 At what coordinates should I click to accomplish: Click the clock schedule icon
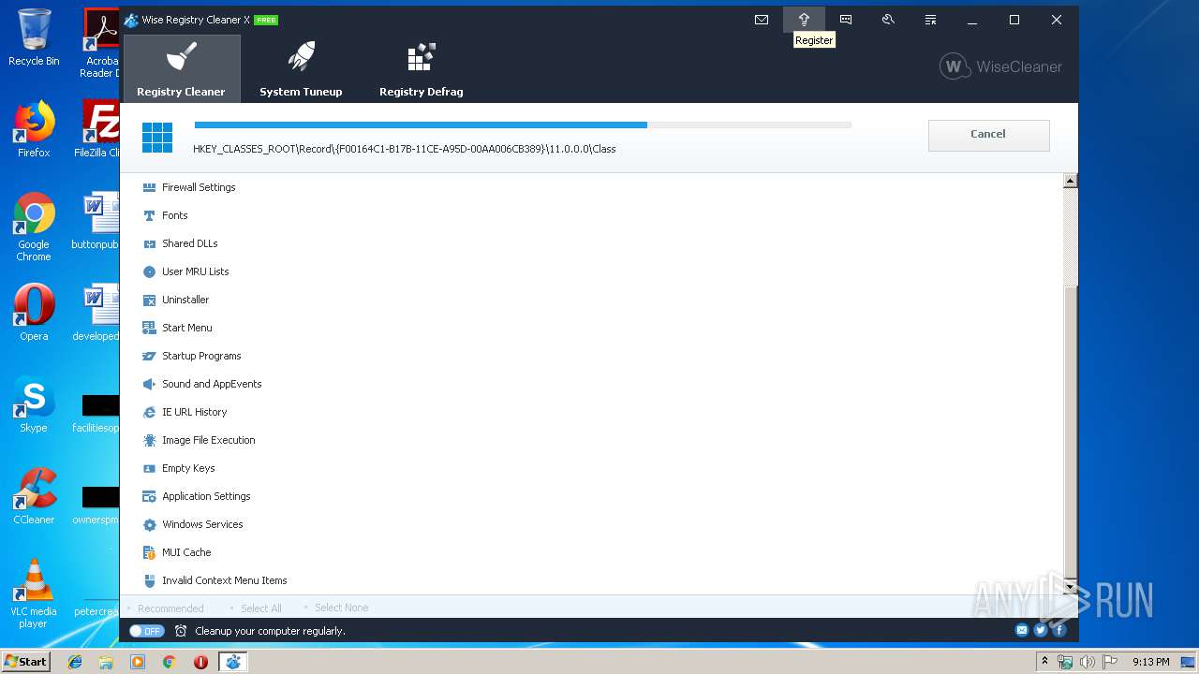(181, 631)
